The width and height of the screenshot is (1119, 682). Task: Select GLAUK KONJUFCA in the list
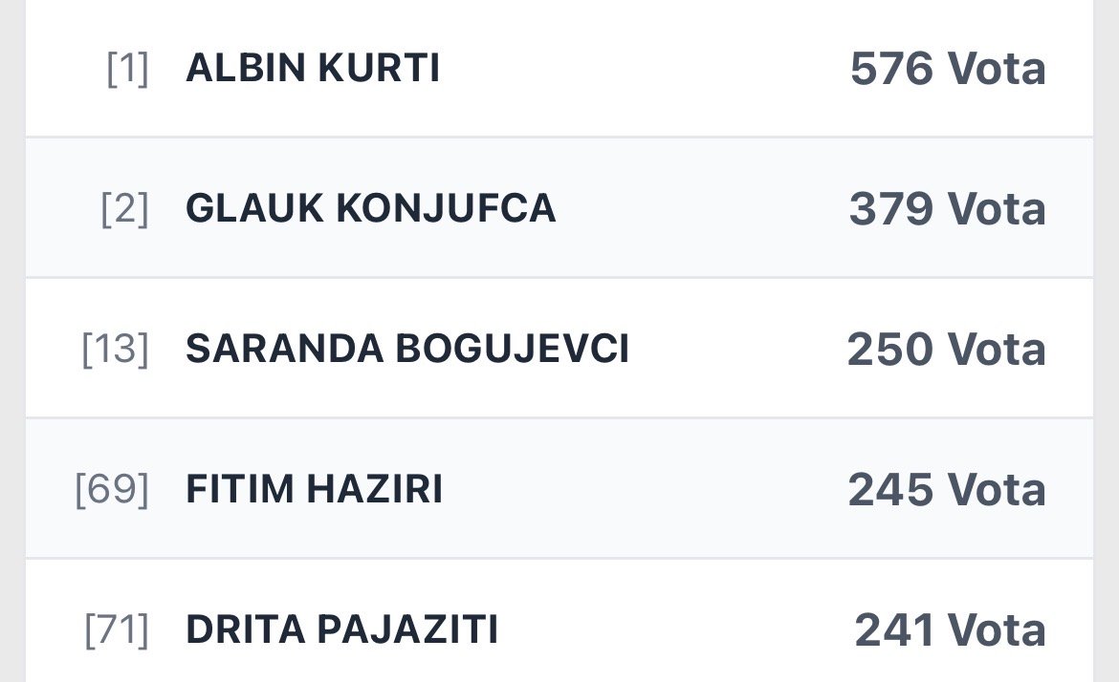370,209
